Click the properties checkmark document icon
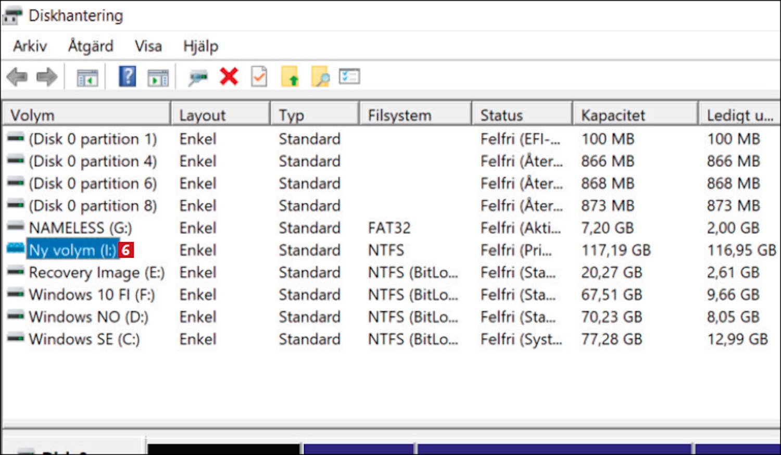Viewport: 781px width, 455px height. point(259,77)
